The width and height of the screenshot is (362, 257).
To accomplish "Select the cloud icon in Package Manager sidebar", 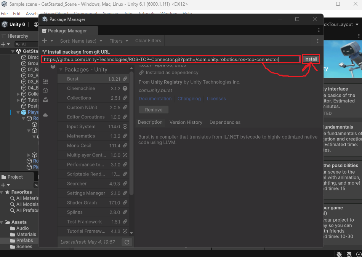I will [45, 115].
